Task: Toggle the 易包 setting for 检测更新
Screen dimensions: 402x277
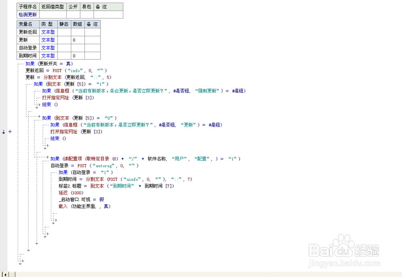Action: coord(86,14)
